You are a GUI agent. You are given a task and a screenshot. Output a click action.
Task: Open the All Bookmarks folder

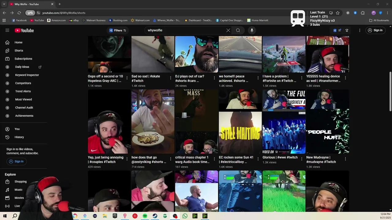coord(379,20)
